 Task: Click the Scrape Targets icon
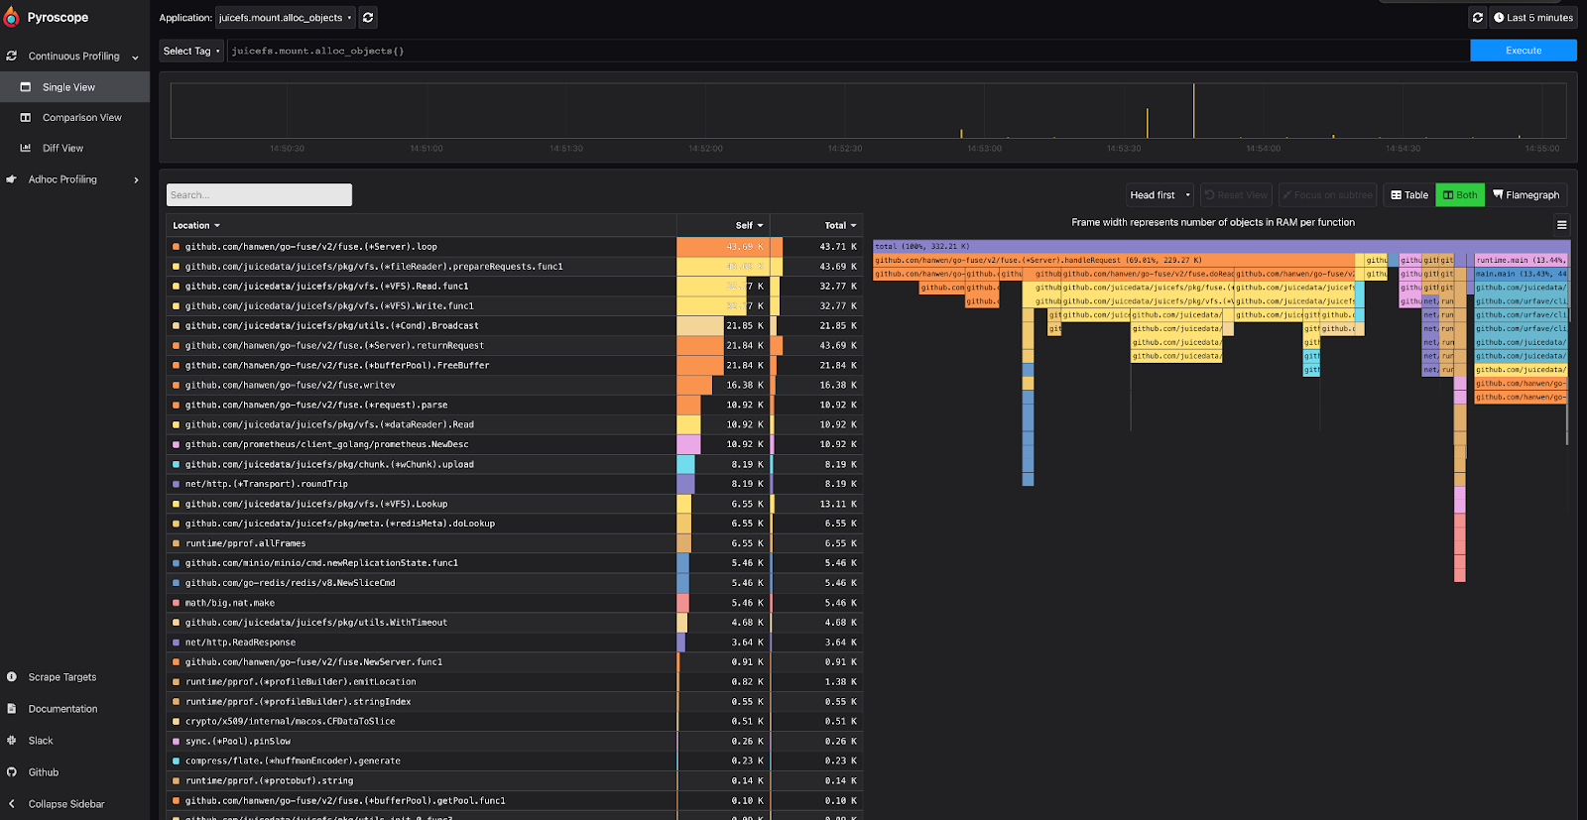point(12,677)
